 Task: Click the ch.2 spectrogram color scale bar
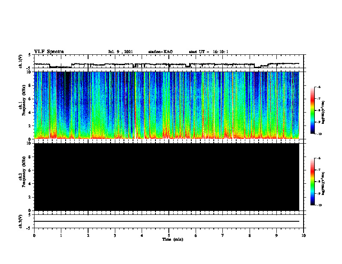(313, 182)
